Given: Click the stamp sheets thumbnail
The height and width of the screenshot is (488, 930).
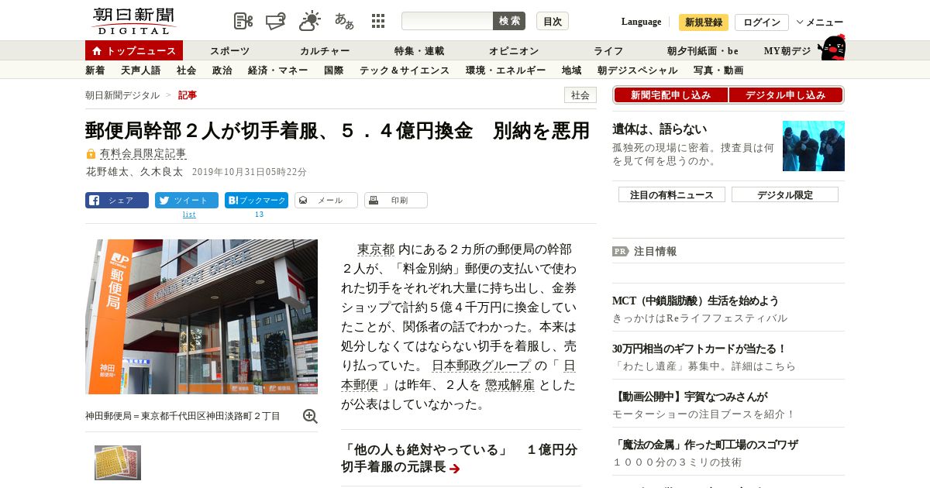Looking at the screenshot, I should click(118, 463).
